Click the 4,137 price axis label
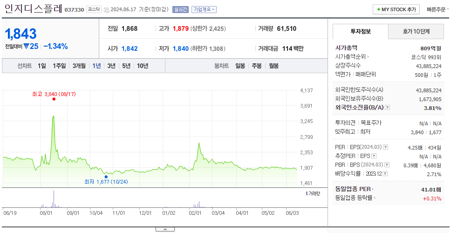This screenshot has height=233, width=451. (306, 90)
